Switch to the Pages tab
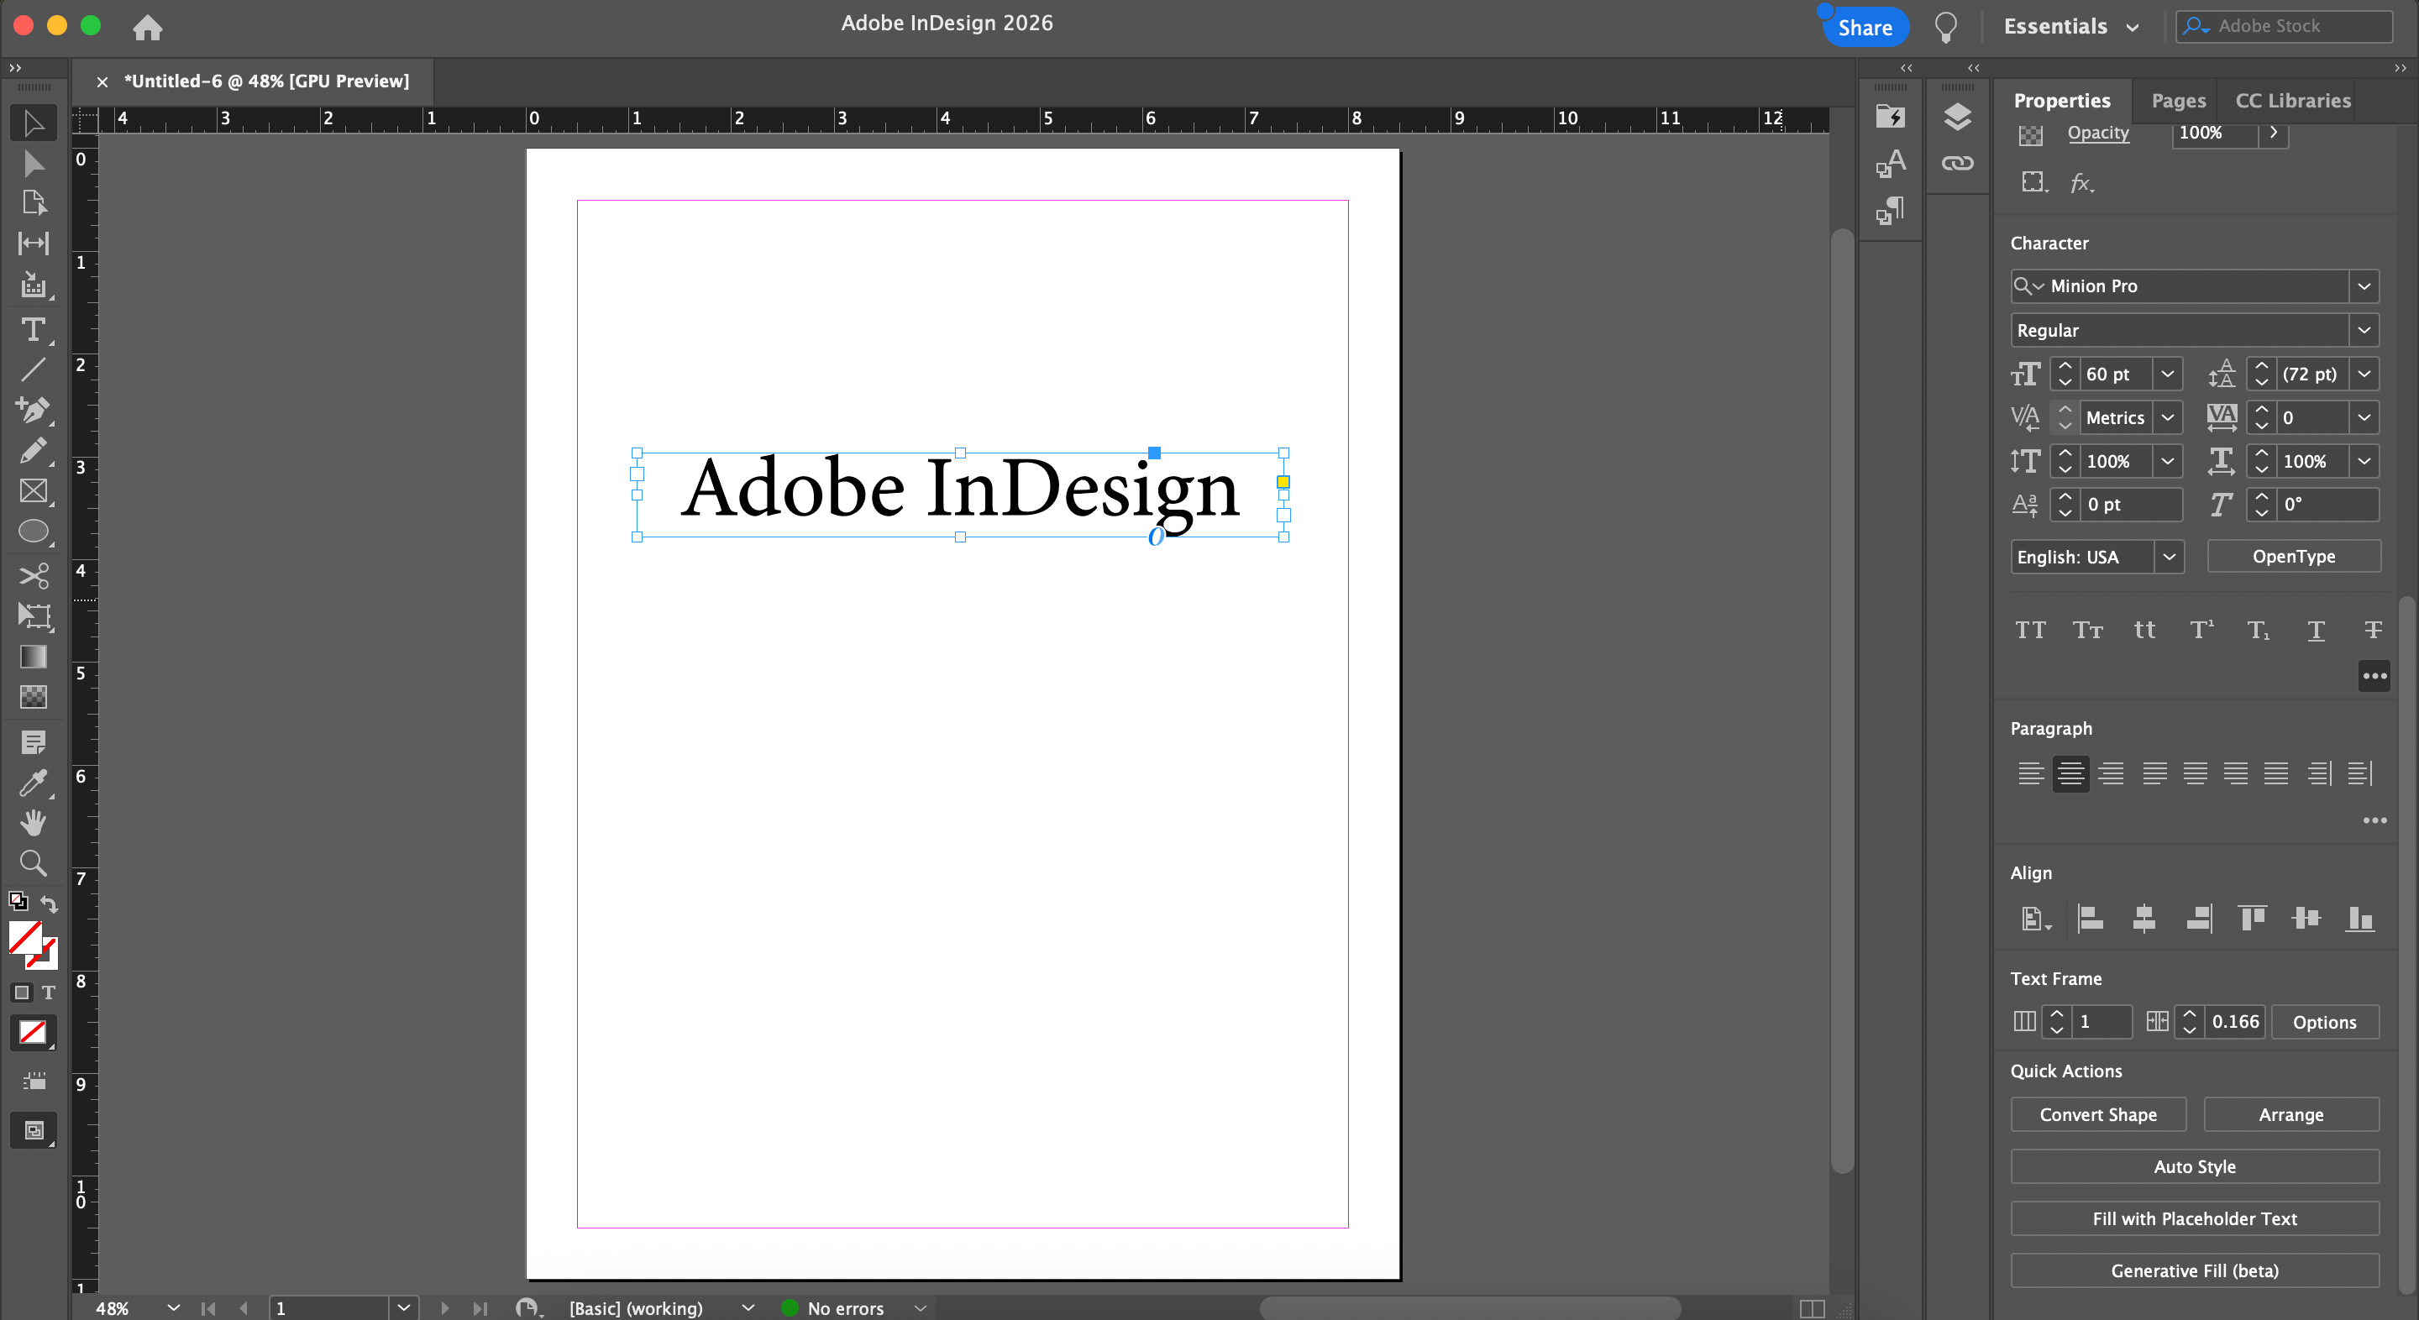 pos(2178,101)
